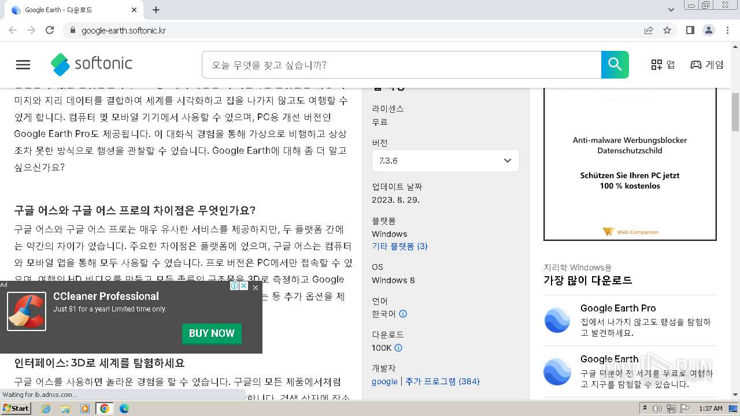Open the Chrome profile avatar
Viewport: 740px width, 416px height.
pyautogui.click(x=708, y=30)
